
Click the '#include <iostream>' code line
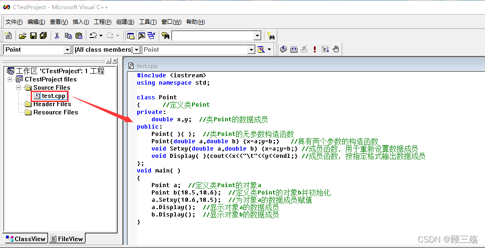pyautogui.click(x=172, y=75)
